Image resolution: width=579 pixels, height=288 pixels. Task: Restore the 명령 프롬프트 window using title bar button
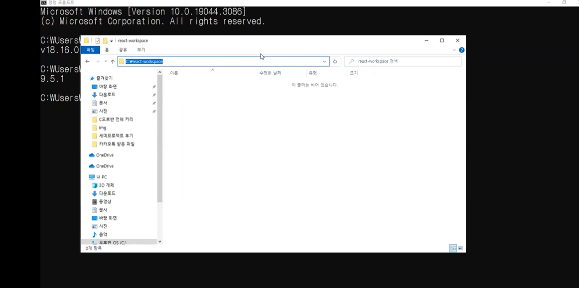(564, 2)
